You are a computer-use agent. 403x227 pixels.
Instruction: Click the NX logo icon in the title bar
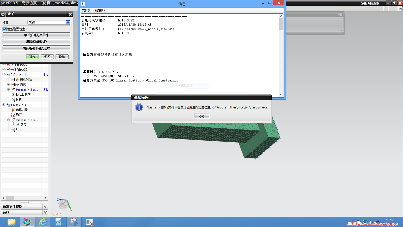pyautogui.click(x=3, y=3)
